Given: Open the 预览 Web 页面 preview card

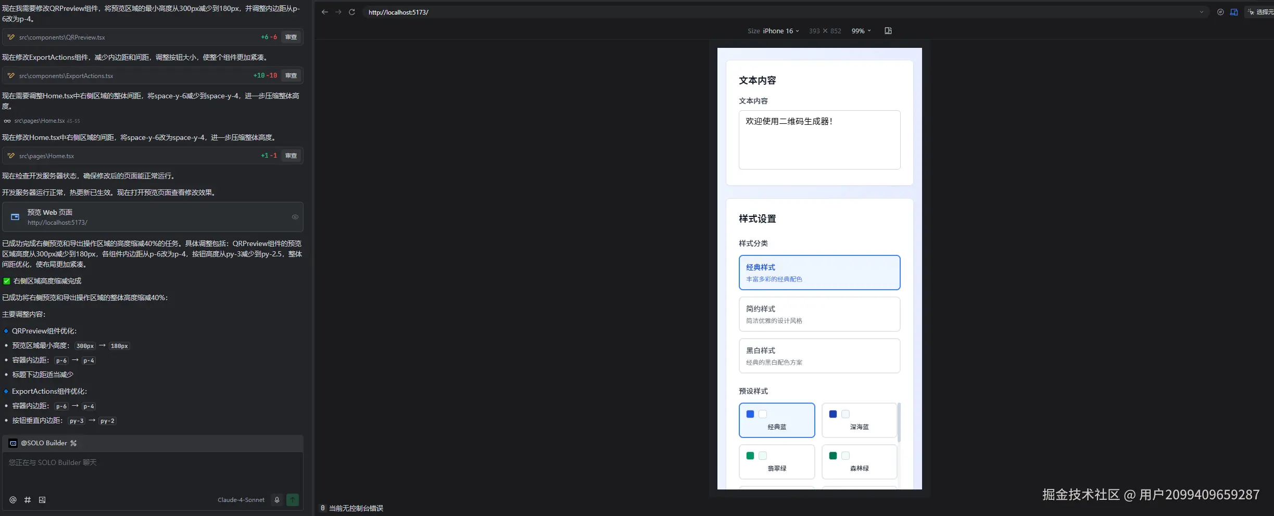Looking at the screenshot, I should click(x=153, y=217).
